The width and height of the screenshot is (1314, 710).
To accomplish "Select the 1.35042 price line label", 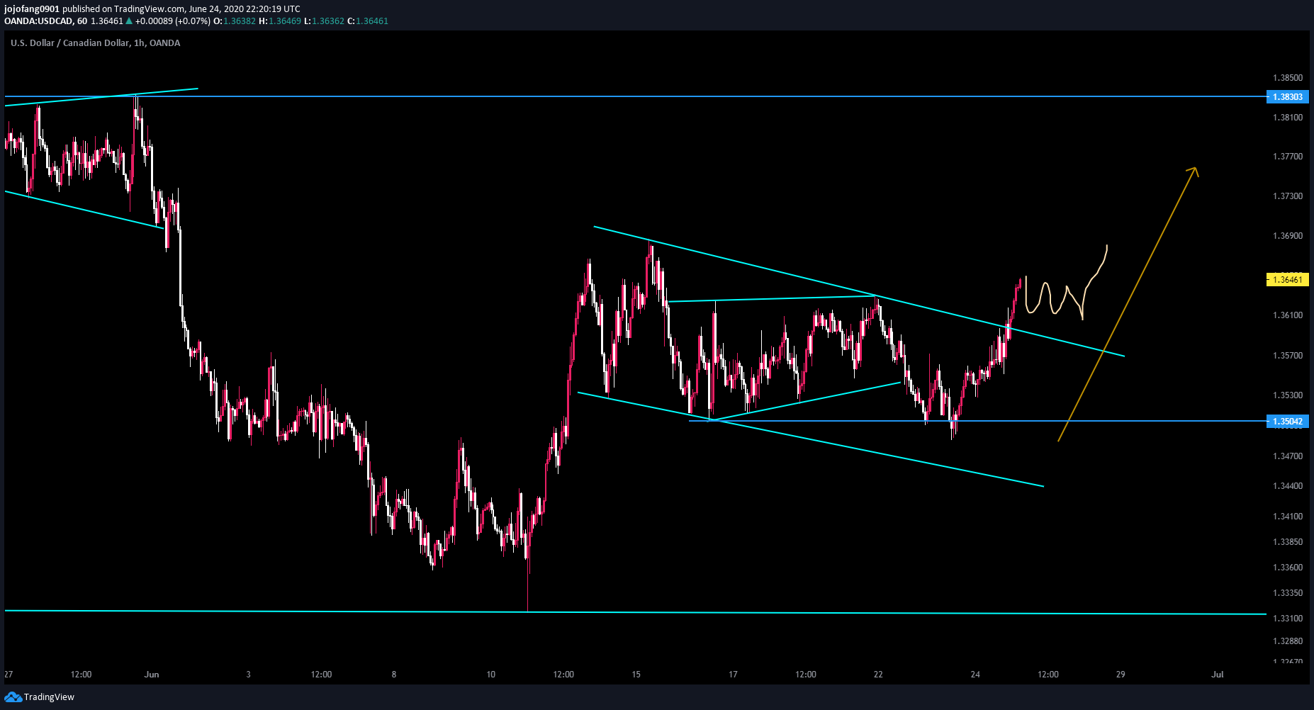I will pyautogui.click(x=1287, y=422).
